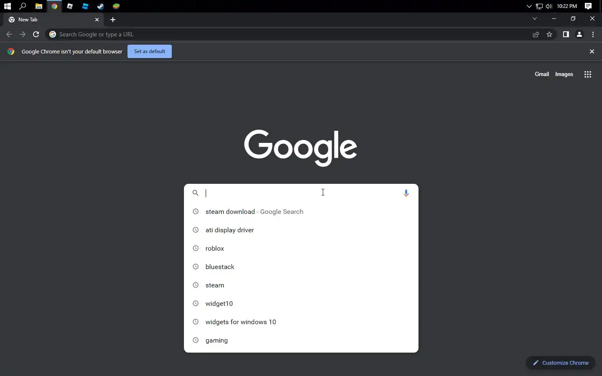Viewport: 602px width, 376px height.
Task: Open the blue app next to Roblox
Action: tap(85, 6)
